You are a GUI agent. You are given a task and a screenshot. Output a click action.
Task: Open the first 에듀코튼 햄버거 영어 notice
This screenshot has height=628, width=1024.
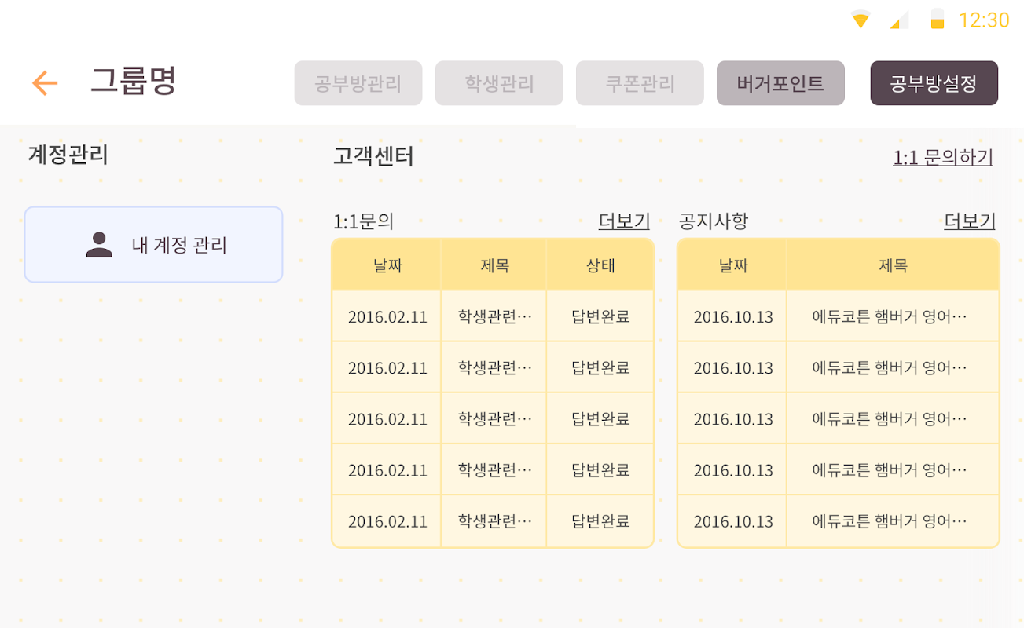pyautogui.click(x=889, y=316)
